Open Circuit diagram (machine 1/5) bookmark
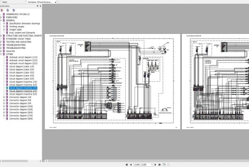This screenshot has height=167, width=249. pyautogui.click(x=23, y=82)
